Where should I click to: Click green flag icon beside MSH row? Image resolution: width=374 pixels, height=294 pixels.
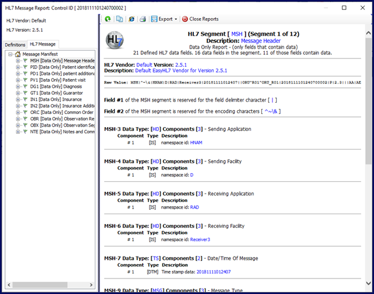pos(26,60)
